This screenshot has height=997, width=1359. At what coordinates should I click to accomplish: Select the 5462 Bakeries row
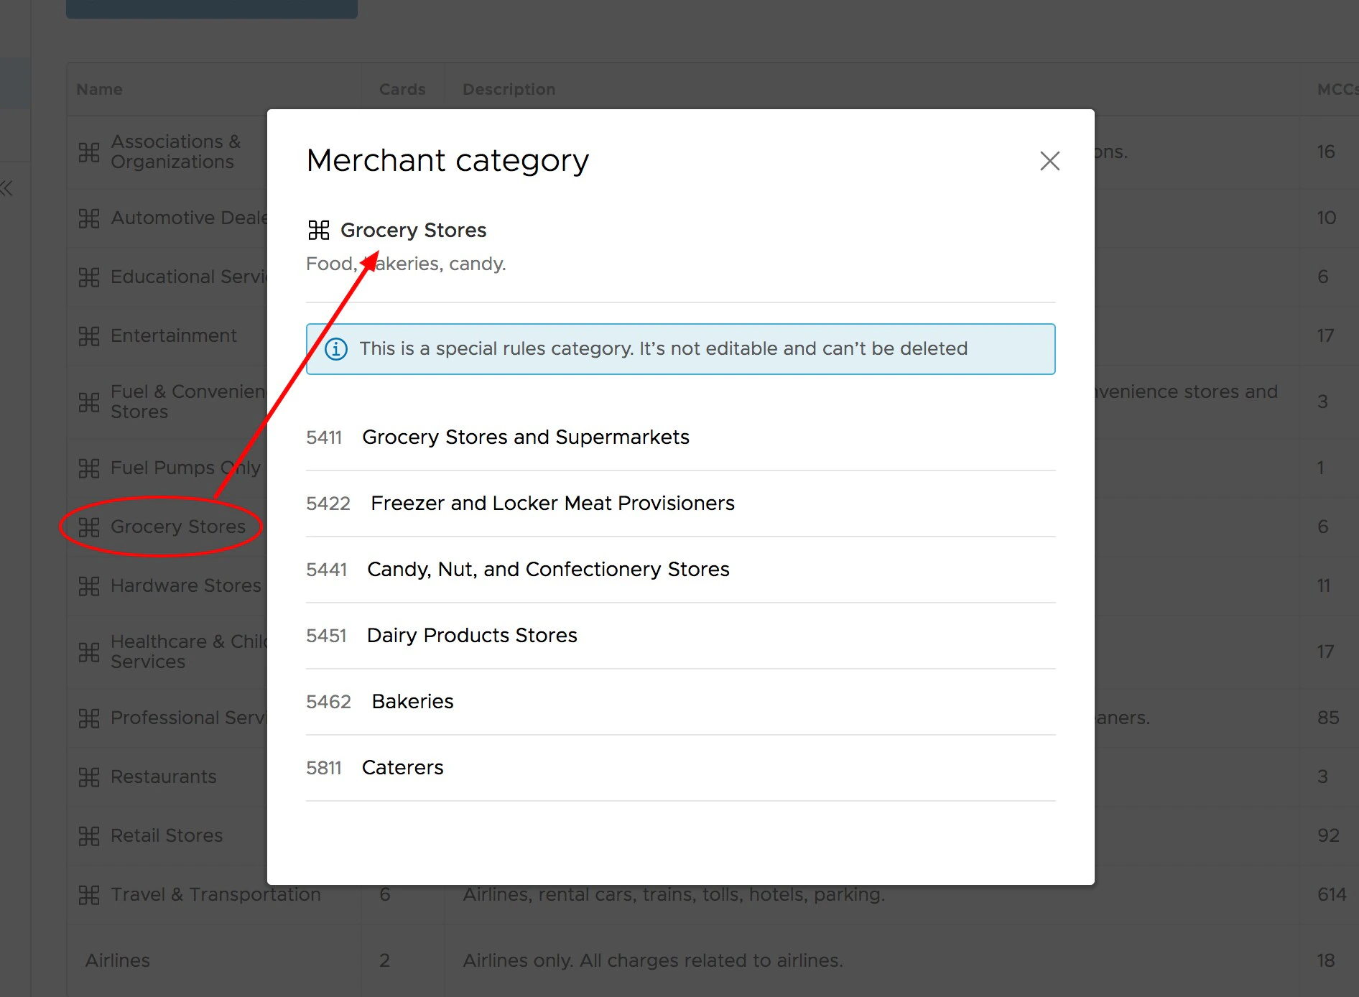(680, 702)
